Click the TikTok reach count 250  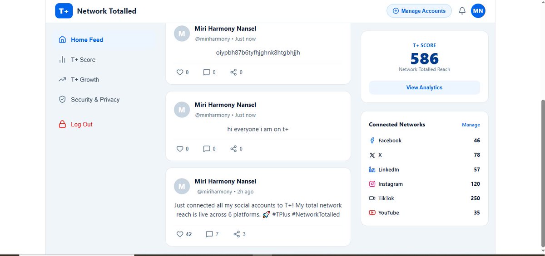coord(476,198)
